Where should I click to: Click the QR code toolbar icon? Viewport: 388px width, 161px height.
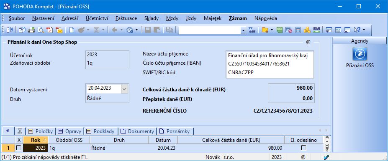point(97,30)
